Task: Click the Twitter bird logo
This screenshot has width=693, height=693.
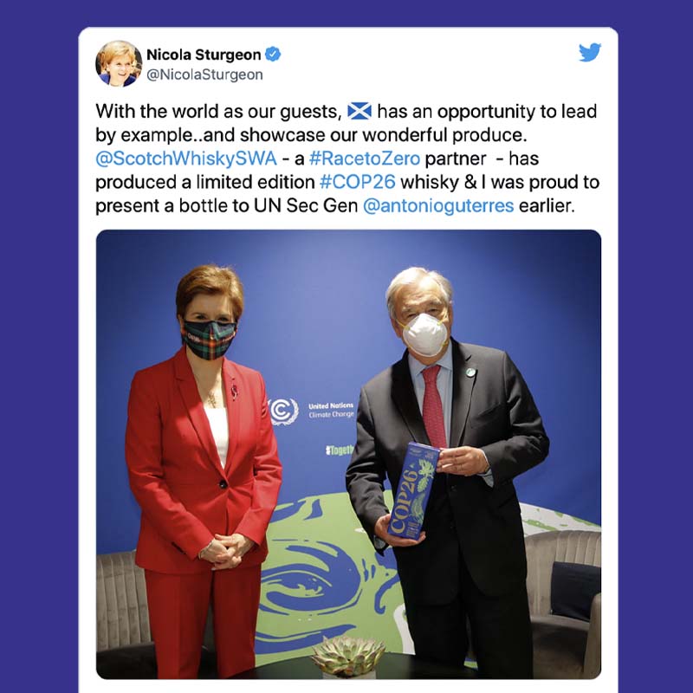Action: point(590,52)
